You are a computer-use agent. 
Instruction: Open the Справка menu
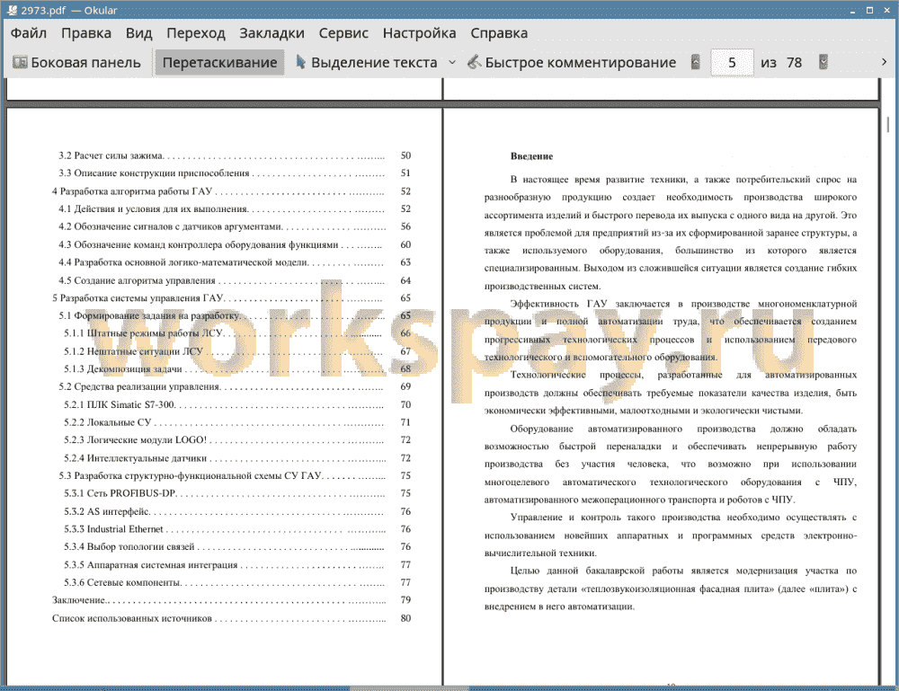pyautogui.click(x=499, y=33)
